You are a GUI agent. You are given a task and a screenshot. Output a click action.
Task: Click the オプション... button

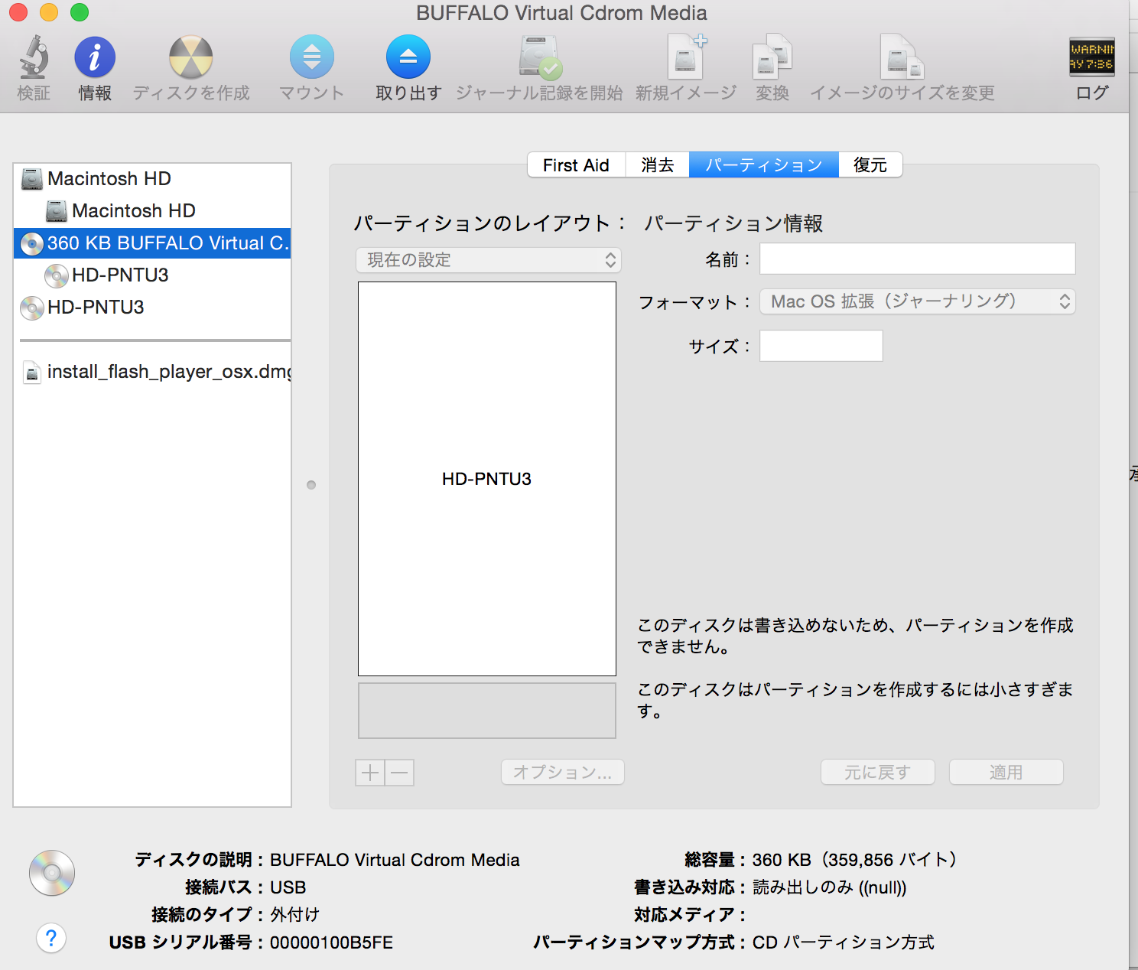(x=562, y=773)
